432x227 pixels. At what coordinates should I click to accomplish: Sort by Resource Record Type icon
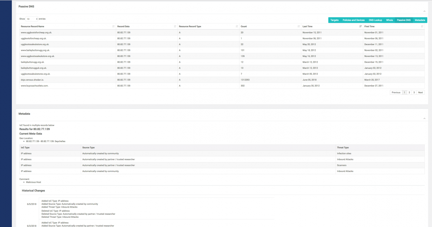(x=237, y=26)
